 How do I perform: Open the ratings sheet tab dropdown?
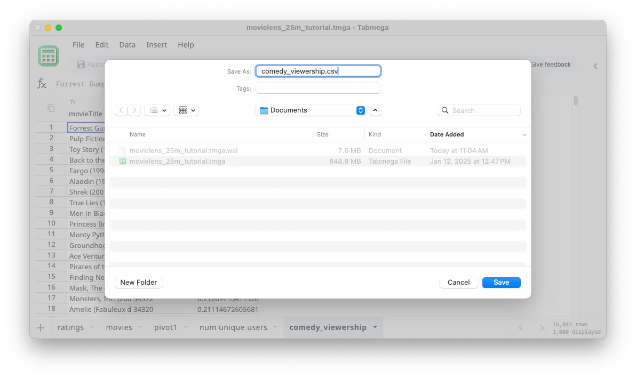point(91,328)
